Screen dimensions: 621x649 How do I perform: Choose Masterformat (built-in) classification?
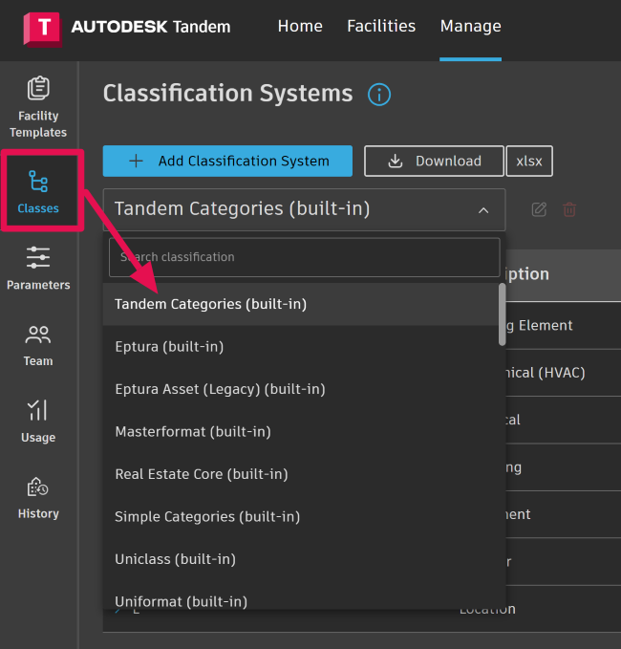coord(193,431)
